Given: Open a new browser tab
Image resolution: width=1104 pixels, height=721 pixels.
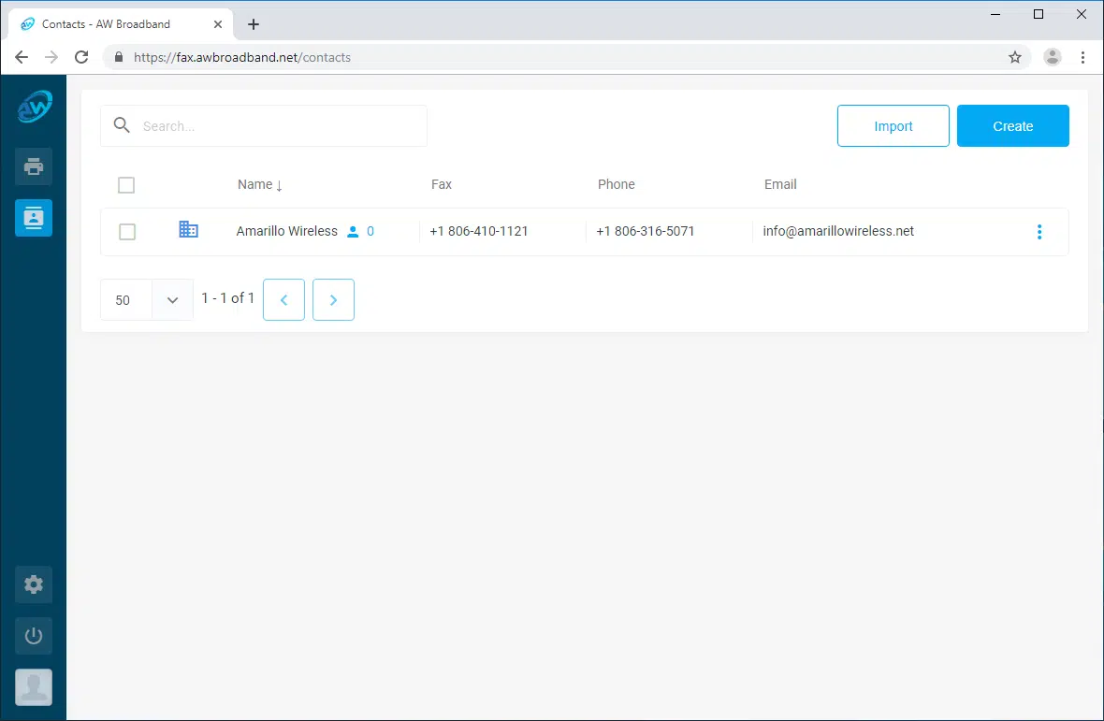Looking at the screenshot, I should point(254,24).
